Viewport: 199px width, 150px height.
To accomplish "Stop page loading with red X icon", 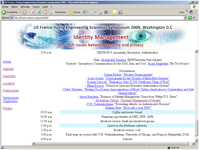I will (x=33, y=12).
